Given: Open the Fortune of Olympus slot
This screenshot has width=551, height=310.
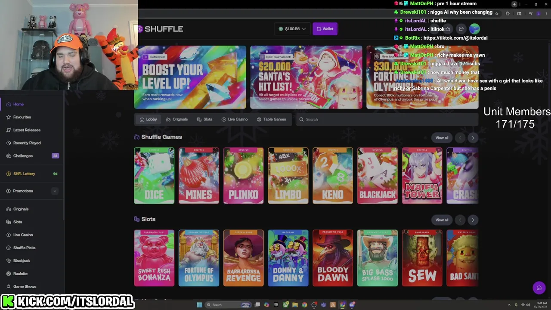Looking at the screenshot, I should (x=198, y=258).
